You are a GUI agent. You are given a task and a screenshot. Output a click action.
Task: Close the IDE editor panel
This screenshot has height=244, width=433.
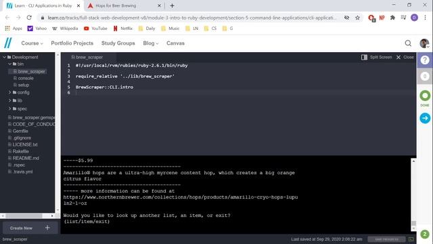(x=405, y=57)
